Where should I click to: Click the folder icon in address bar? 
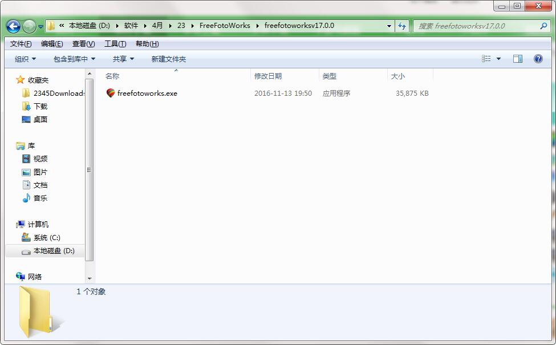51,26
